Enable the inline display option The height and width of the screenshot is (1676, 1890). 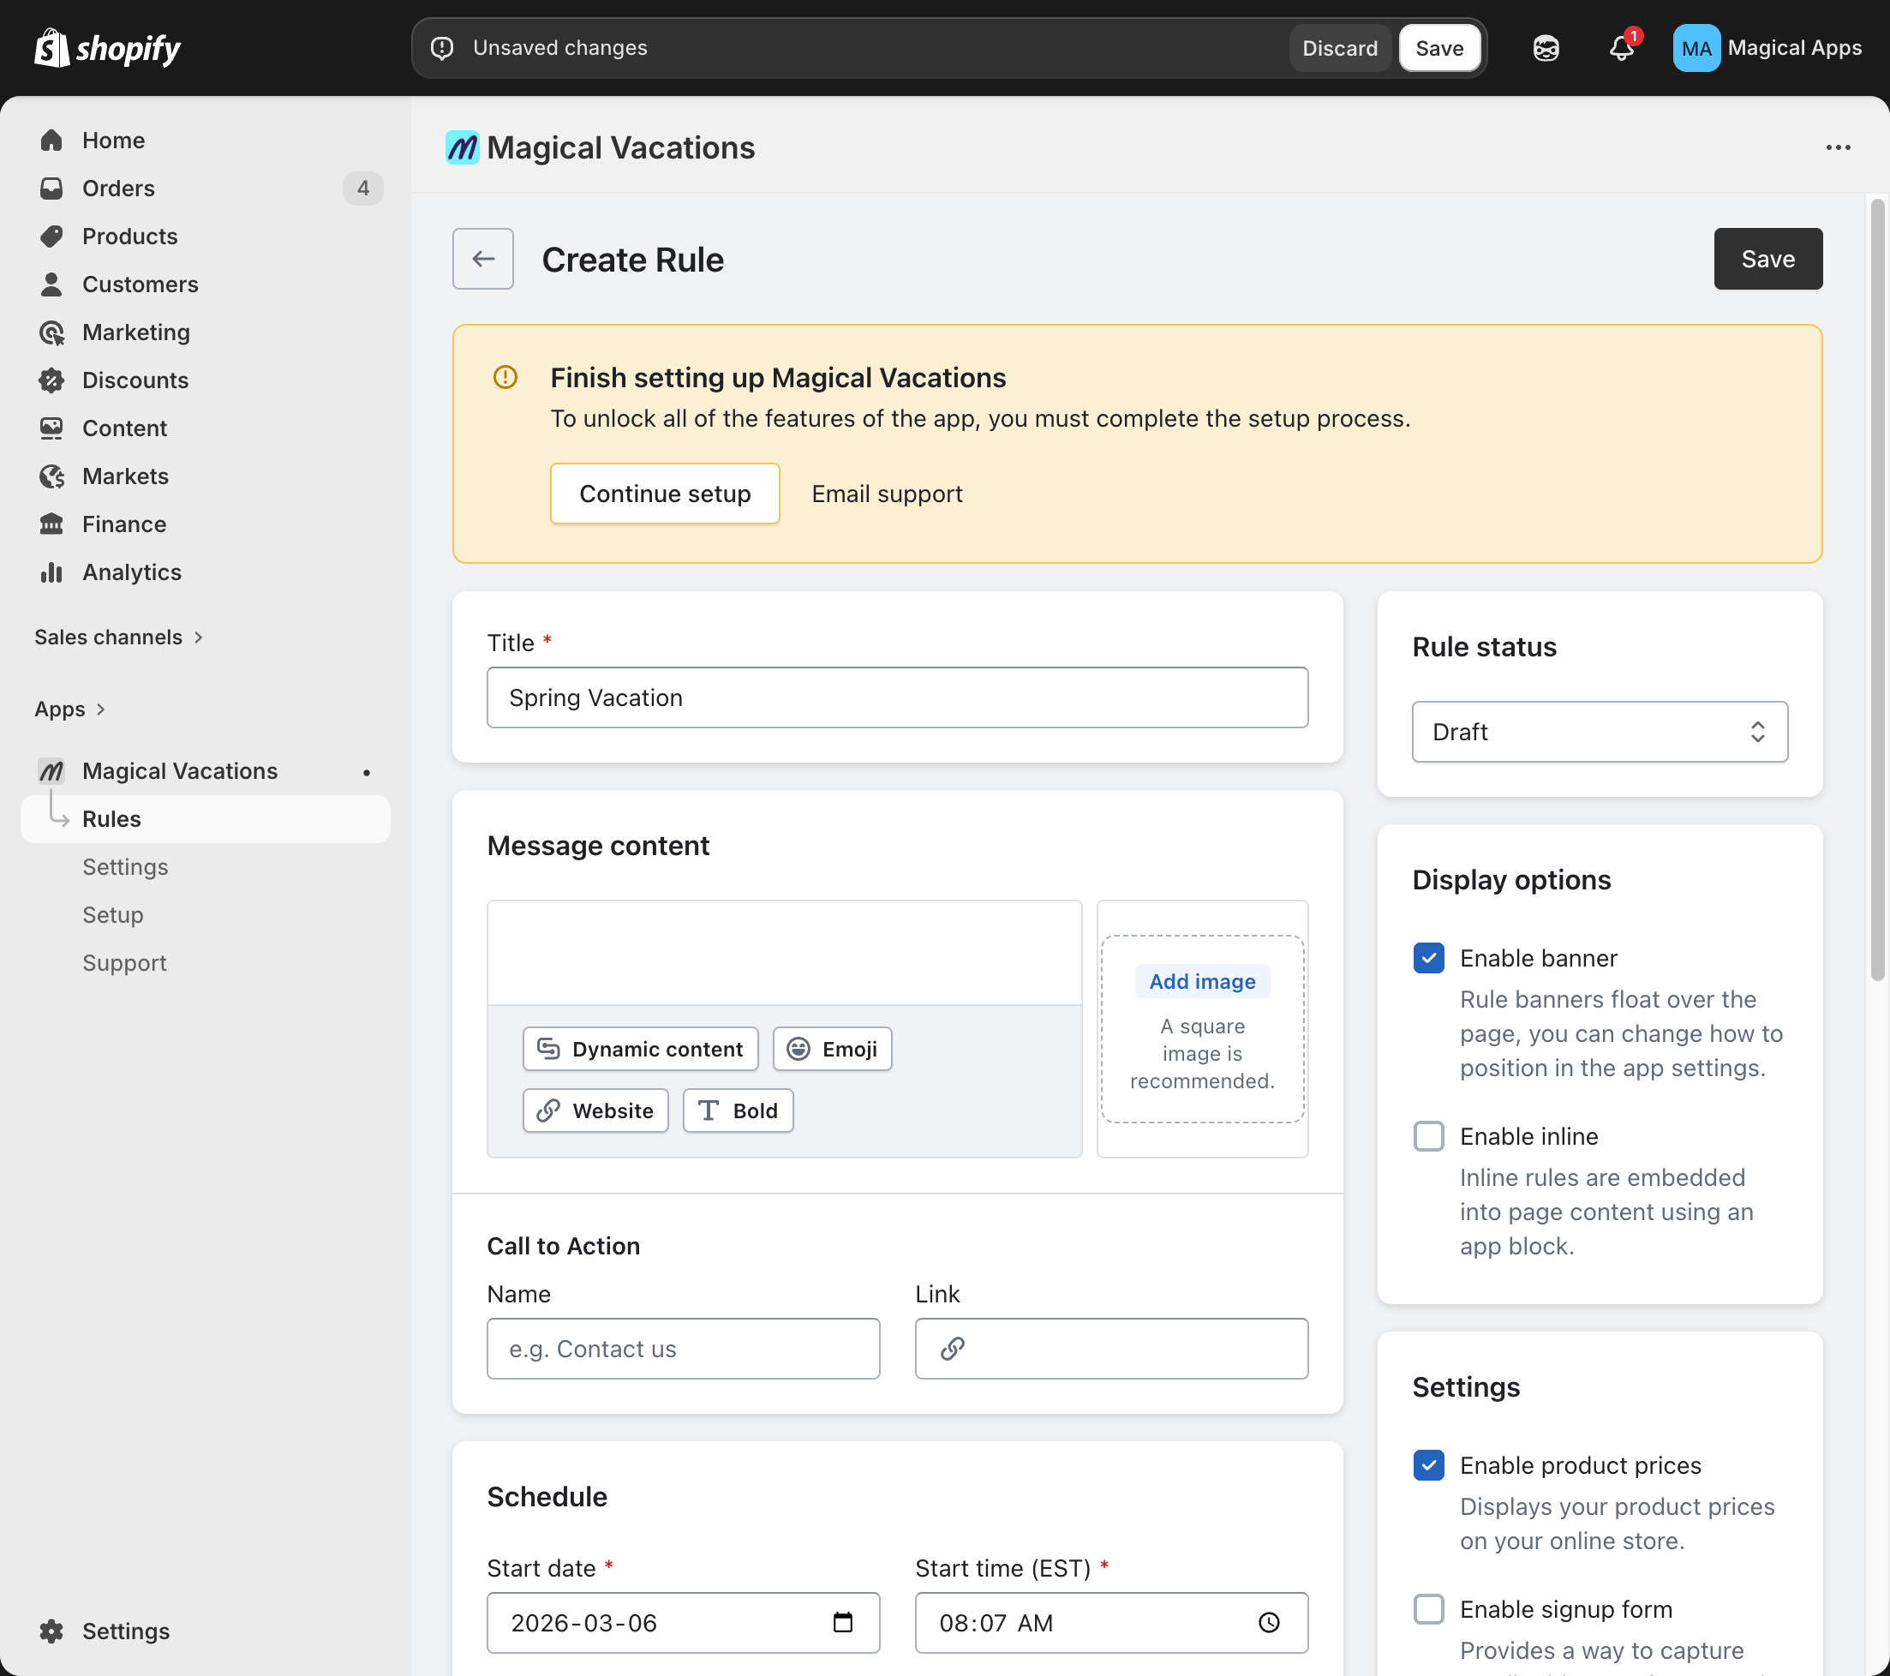(x=1428, y=1136)
